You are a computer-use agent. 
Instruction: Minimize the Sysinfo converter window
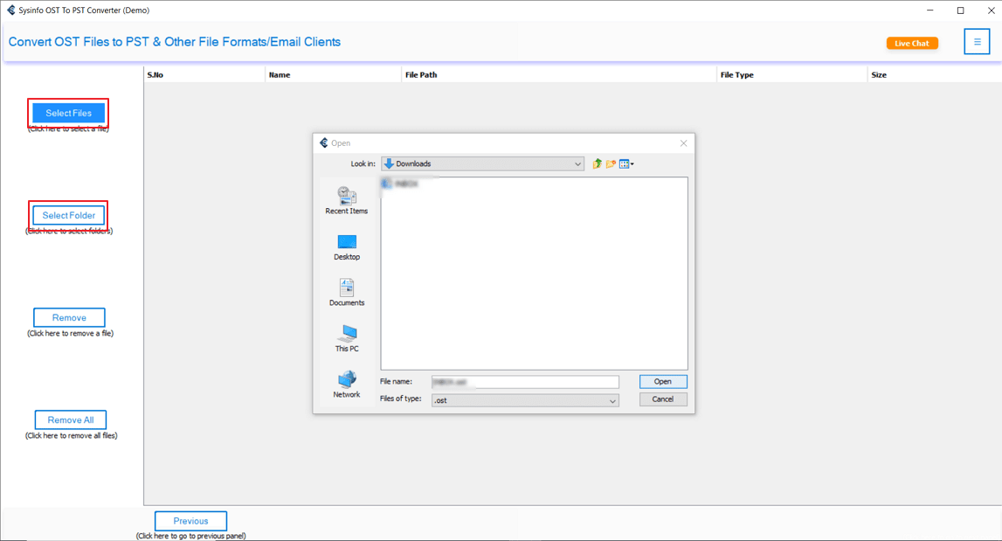point(929,10)
